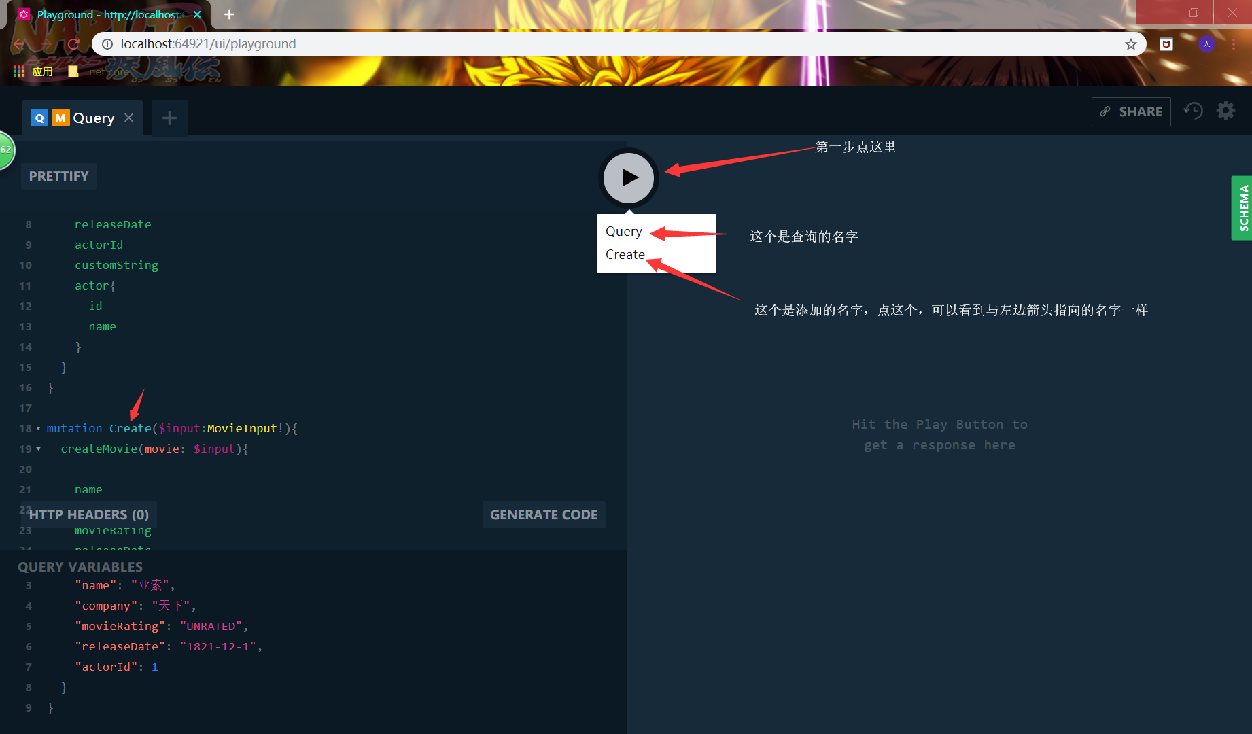Open the history clock icon

click(x=1193, y=111)
